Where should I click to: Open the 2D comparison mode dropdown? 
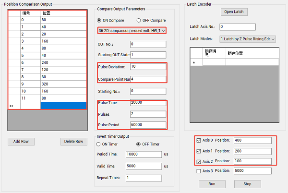point(132,31)
